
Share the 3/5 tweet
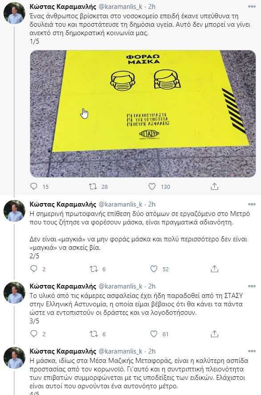214,334
